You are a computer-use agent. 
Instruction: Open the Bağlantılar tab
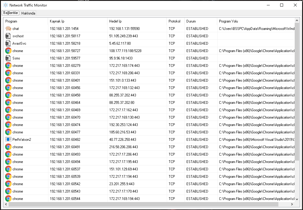11,13
